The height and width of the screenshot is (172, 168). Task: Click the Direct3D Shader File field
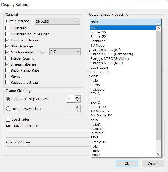coord(48,134)
